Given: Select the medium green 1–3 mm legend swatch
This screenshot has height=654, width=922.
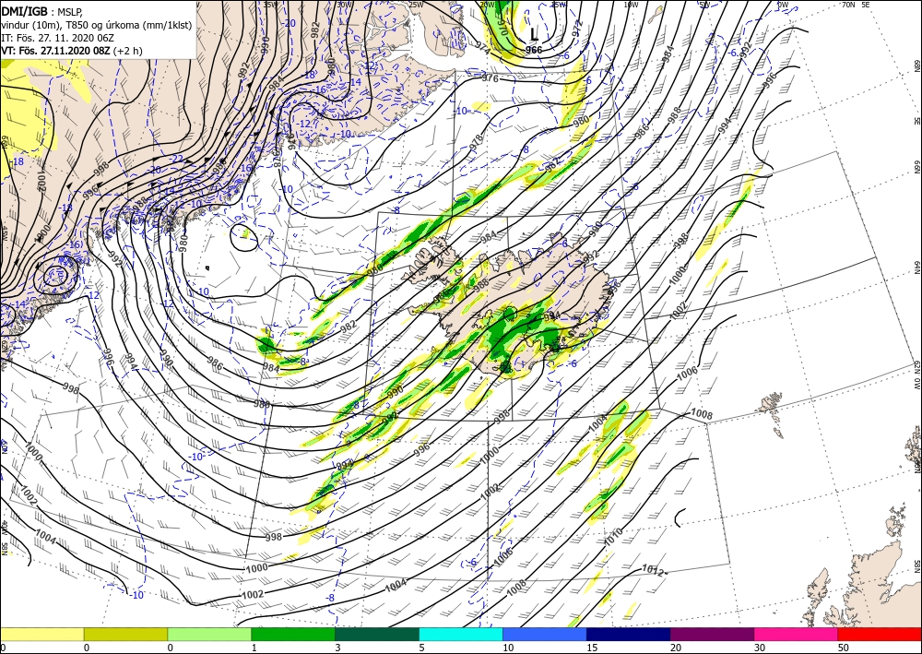Looking at the screenshot, I should point(293,634).
